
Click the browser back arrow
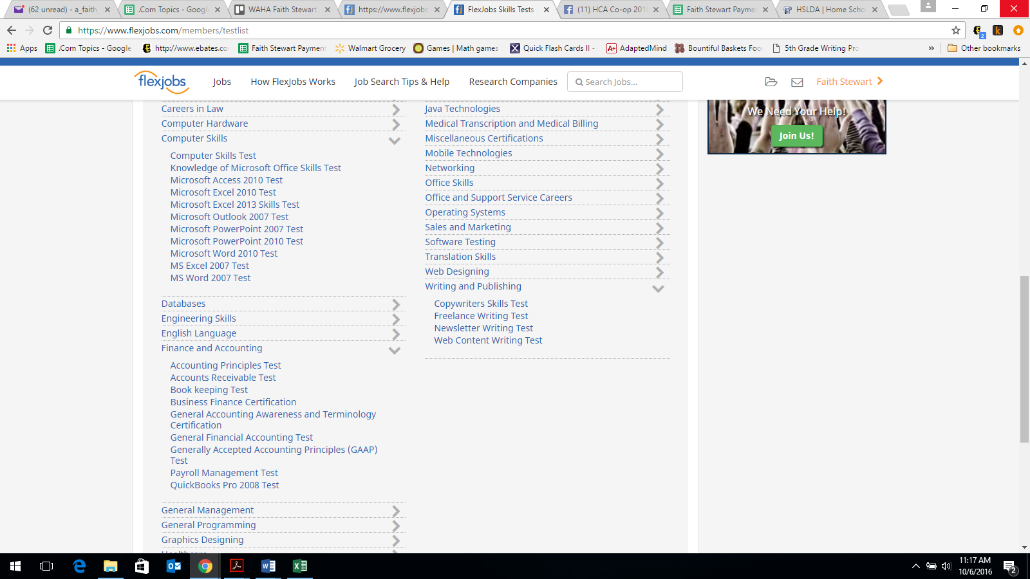click(12, 30)
